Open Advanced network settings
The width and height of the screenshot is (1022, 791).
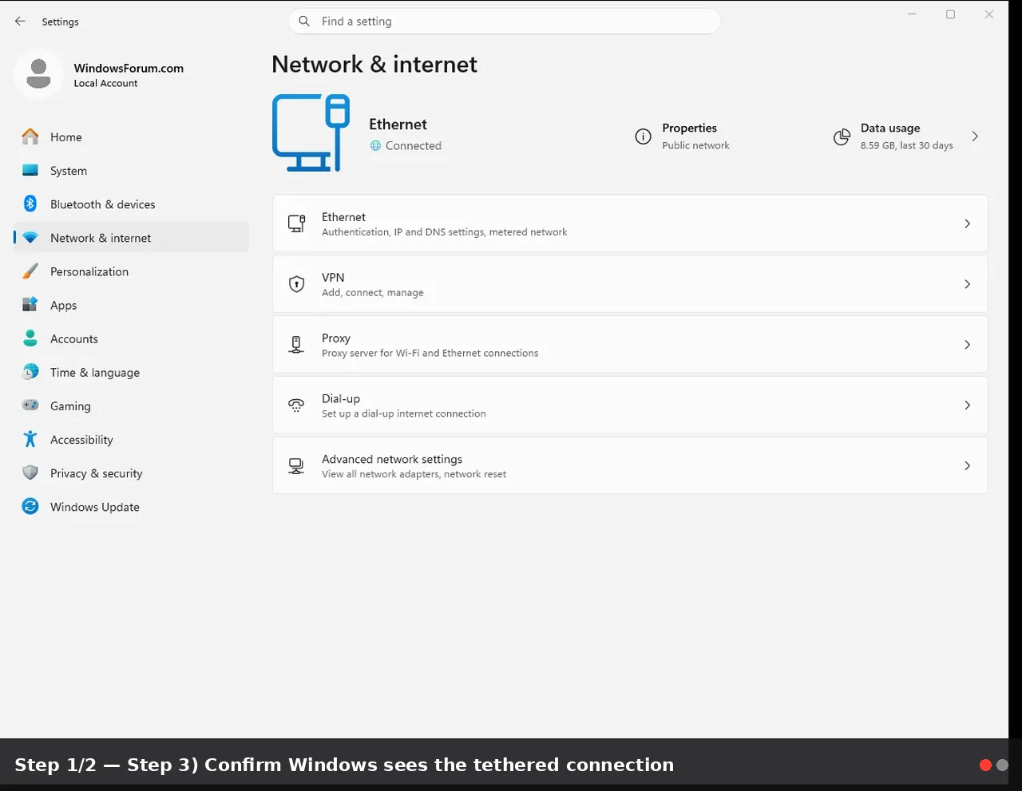[x=630, y=465]
